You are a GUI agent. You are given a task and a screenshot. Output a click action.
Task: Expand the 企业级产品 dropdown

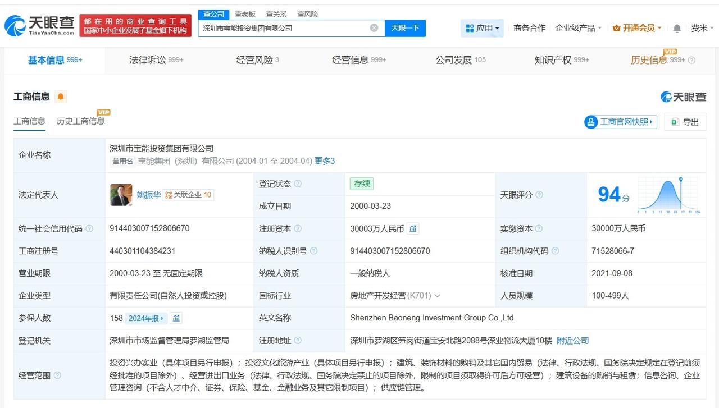pos(578,28)
